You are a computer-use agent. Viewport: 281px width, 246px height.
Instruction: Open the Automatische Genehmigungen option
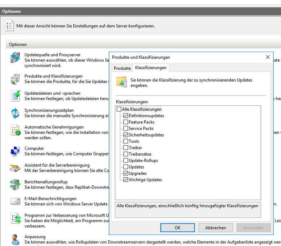pyautogui.click(x=54, y=127)
